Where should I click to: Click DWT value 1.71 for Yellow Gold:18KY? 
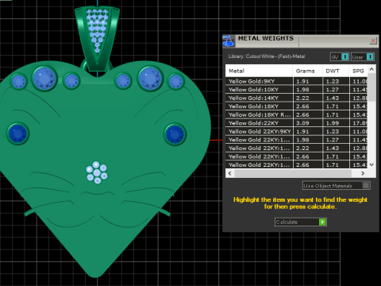coord(333,106)
